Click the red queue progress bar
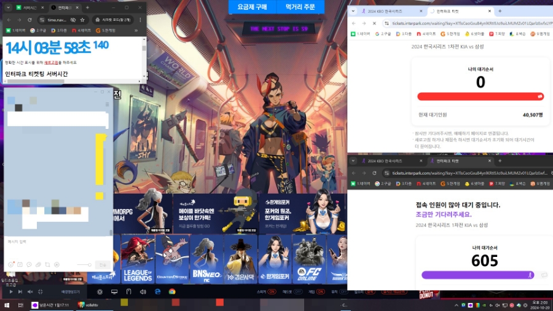 pos(480,96)
